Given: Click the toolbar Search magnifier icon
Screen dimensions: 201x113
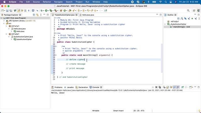Looking at the screenshot, I should pyautogui.click(x=188, y=11).
